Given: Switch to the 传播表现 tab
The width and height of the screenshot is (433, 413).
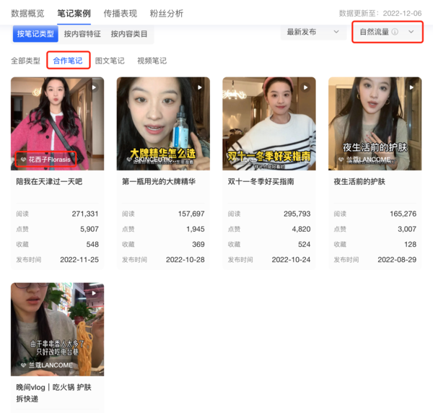Looking at the screenshot, I should point(120,13).
